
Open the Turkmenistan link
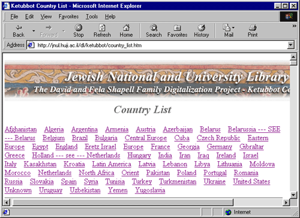pyautogui.click(x=178, y=181)
